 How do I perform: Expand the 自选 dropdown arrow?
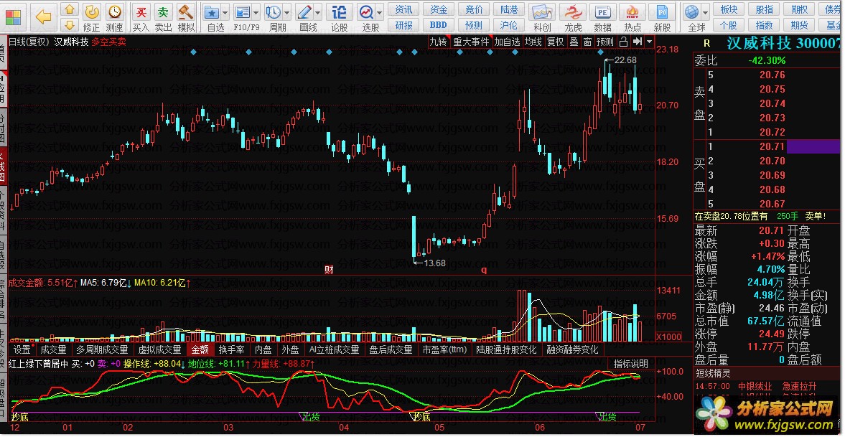225,12
